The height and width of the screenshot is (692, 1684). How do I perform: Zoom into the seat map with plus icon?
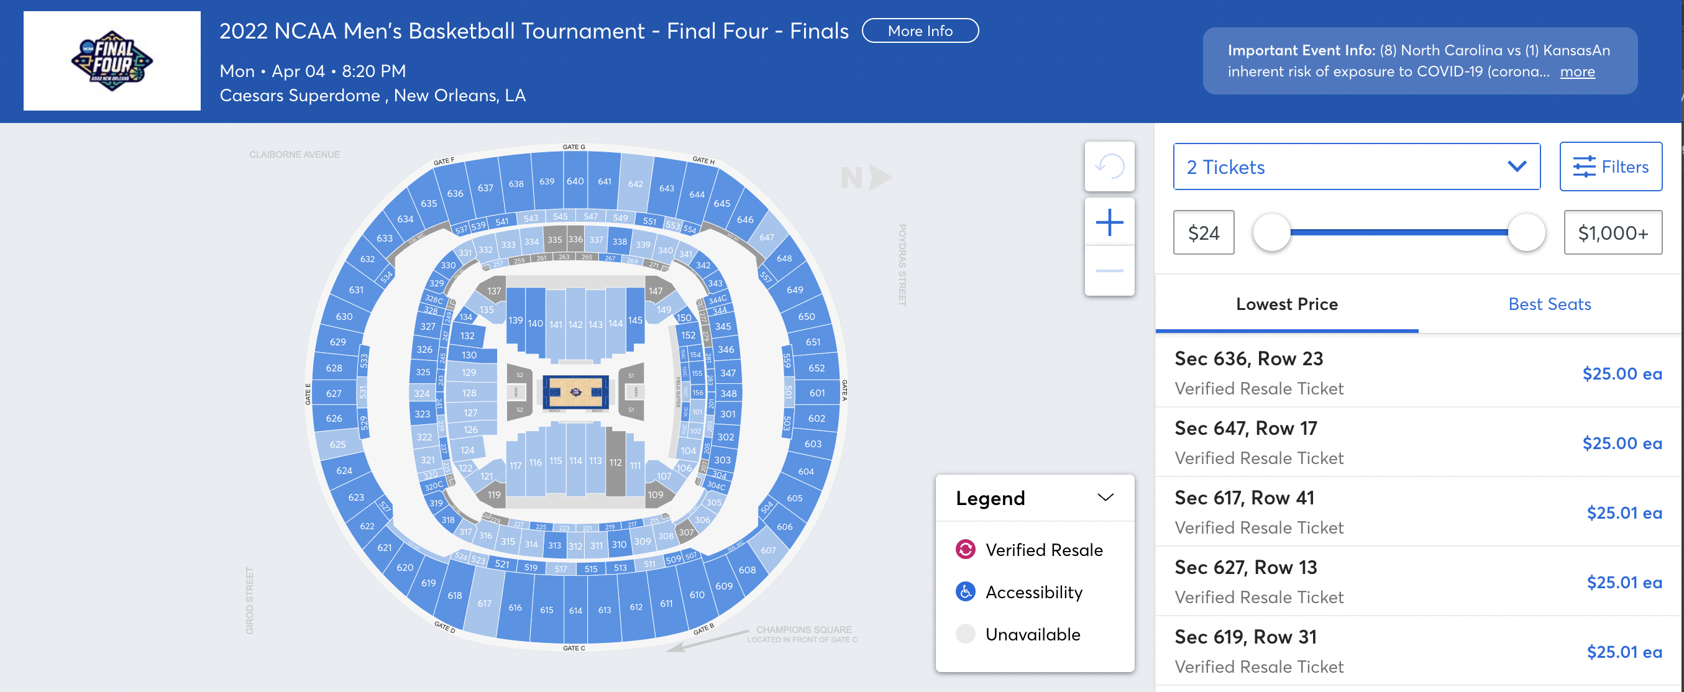point(1109,222)
